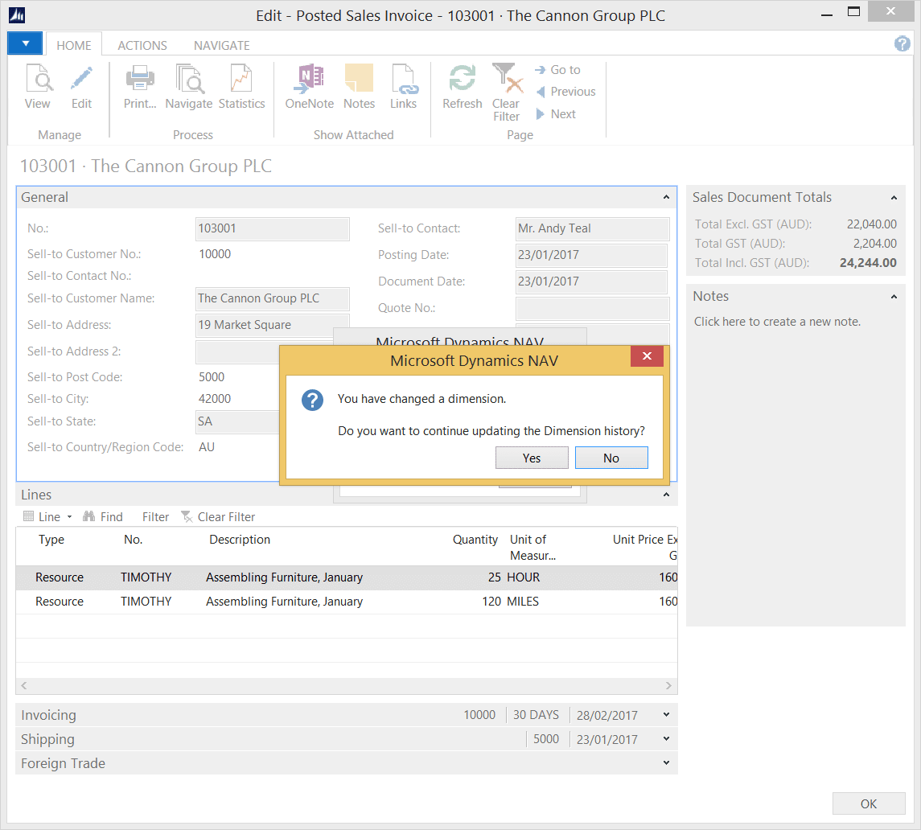The width and height of the screenshot is (921, 830).
Task: Expand the Foreign Trade FastTab
Action: coord(666,763)
